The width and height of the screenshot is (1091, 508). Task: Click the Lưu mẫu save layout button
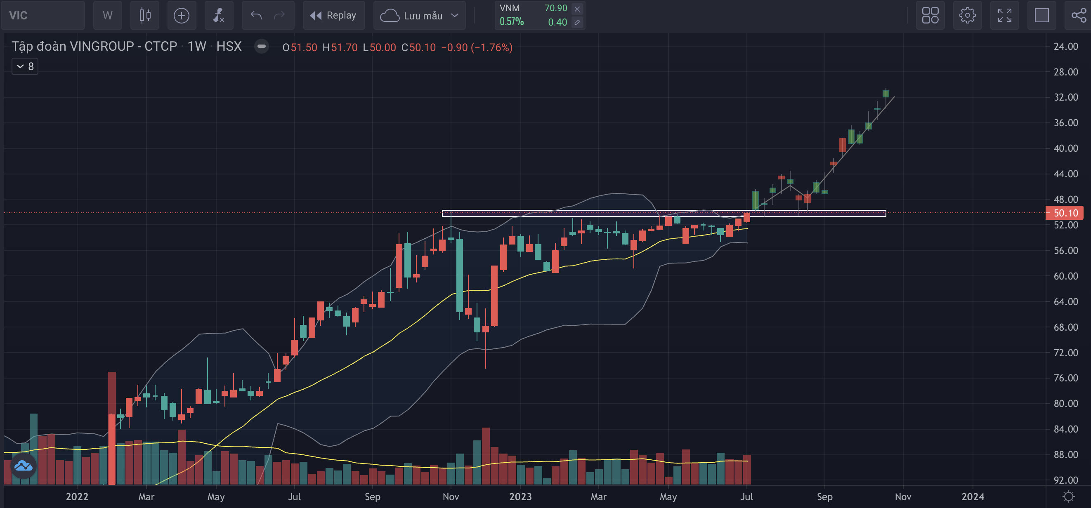pyautogui.click(x=411, y=16)
